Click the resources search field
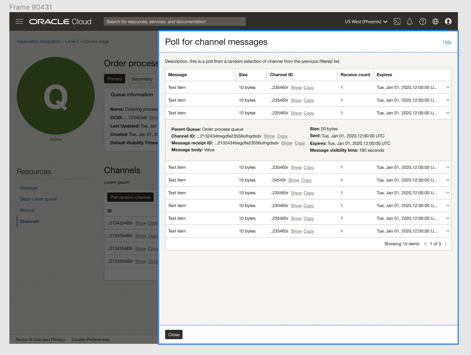The image size is (471, 355). point(174,21)
